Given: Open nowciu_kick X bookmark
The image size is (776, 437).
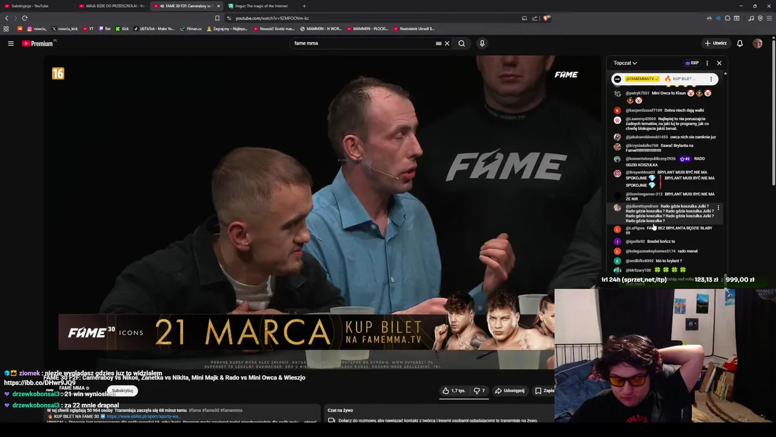Looking at the screenshot, I should point(65,29).
